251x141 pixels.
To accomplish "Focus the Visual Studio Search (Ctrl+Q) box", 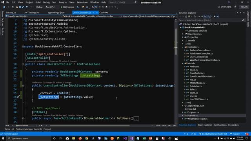I will [x=123, y=2].
